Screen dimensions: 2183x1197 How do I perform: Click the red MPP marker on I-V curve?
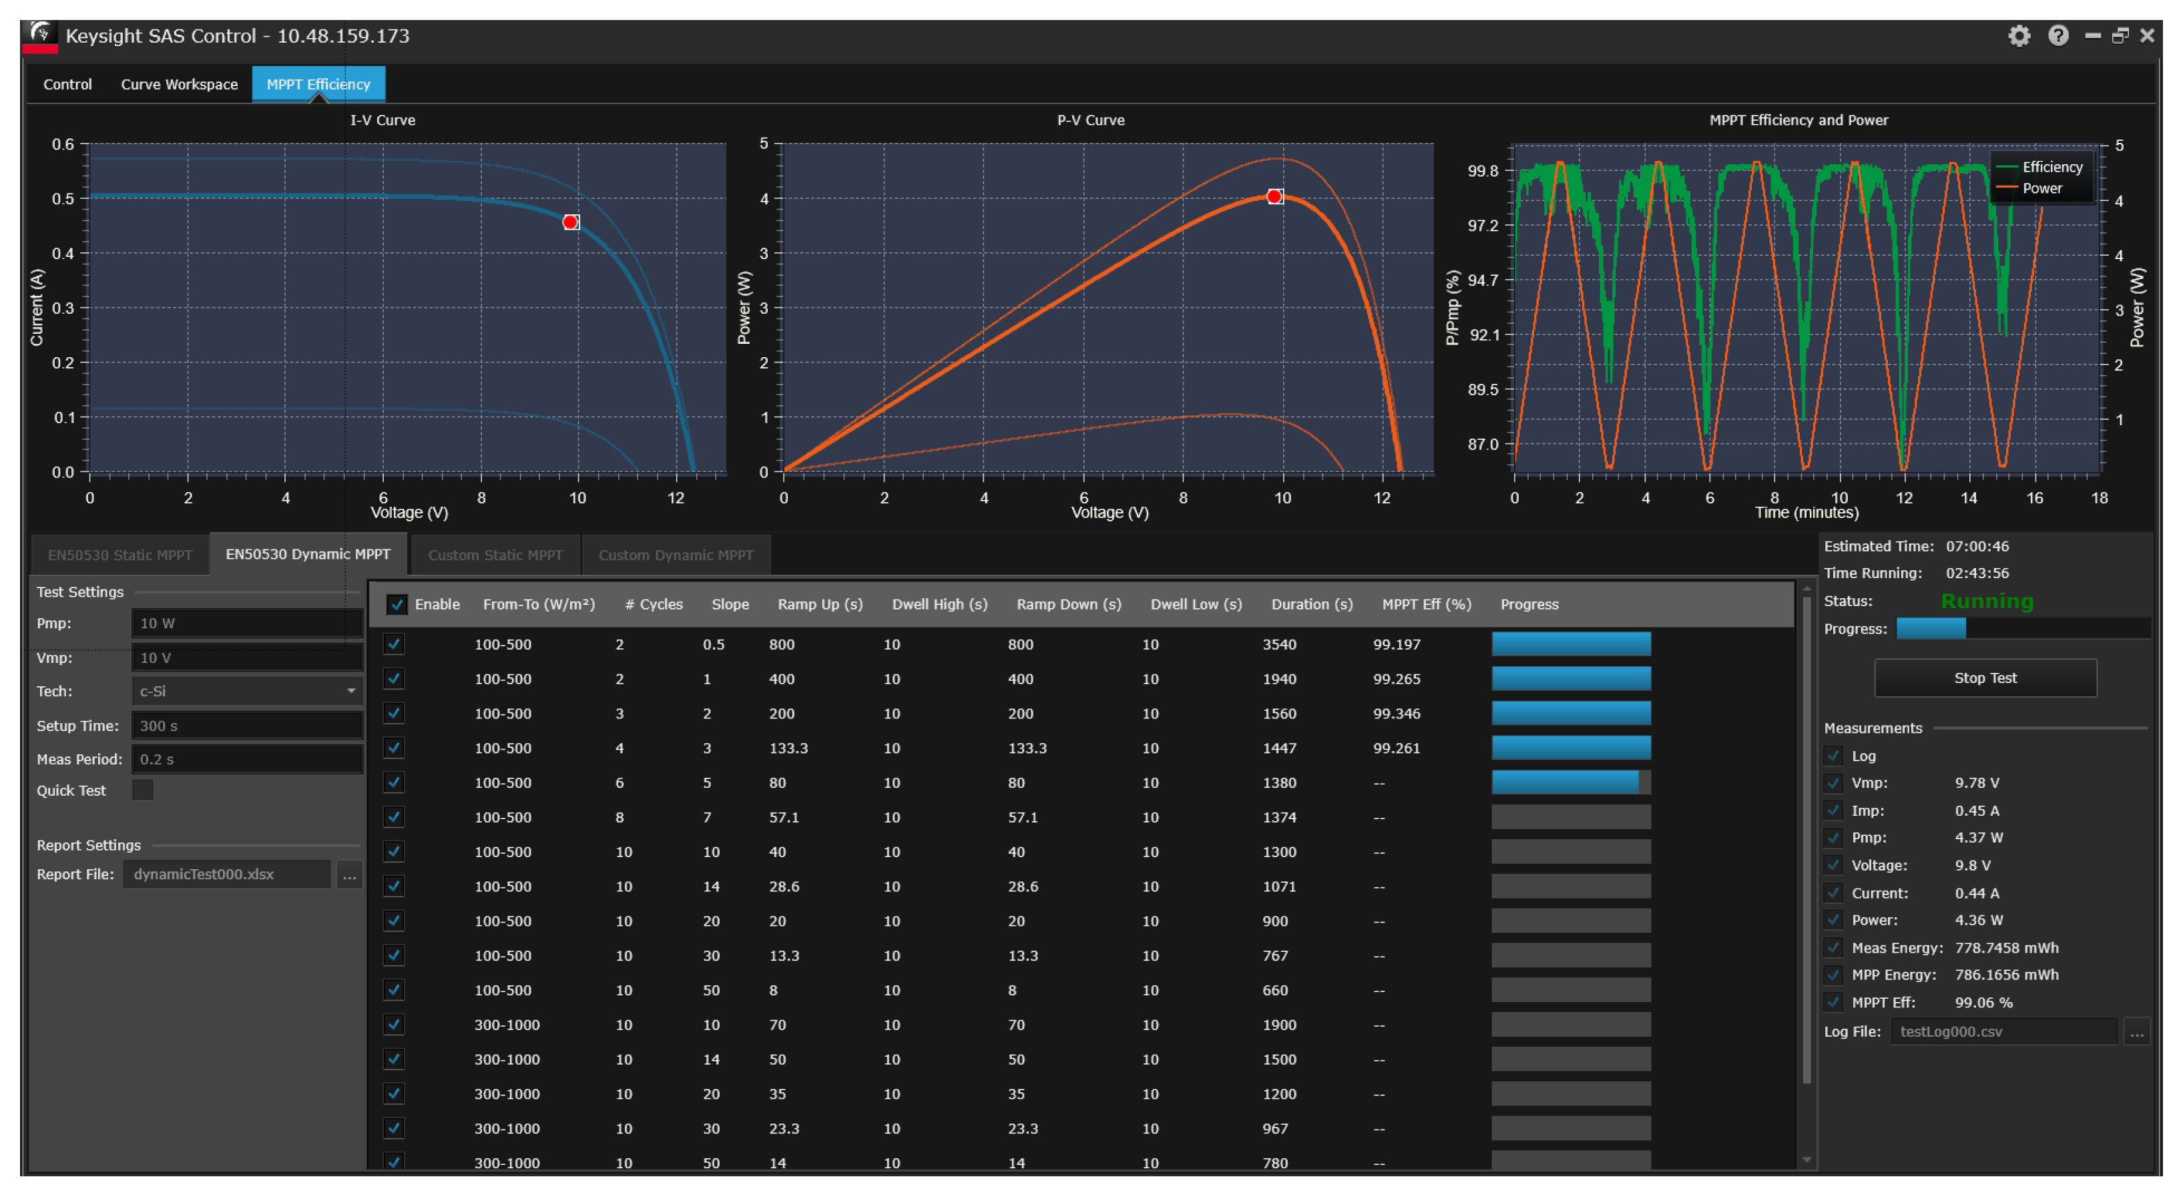571,222
